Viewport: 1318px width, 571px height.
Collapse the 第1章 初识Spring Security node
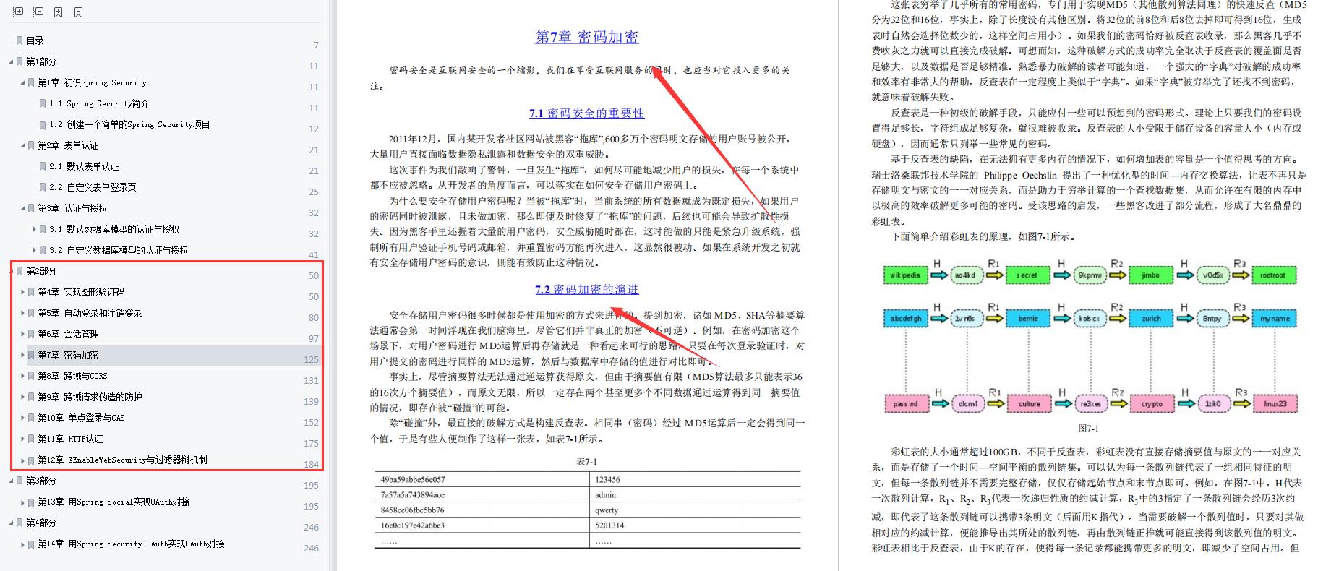[x=22, y=82]
